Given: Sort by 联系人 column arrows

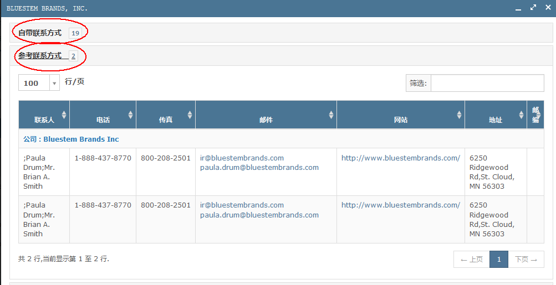Looking at the screenshot, I should pyautogui.click(x=64, y=115).
